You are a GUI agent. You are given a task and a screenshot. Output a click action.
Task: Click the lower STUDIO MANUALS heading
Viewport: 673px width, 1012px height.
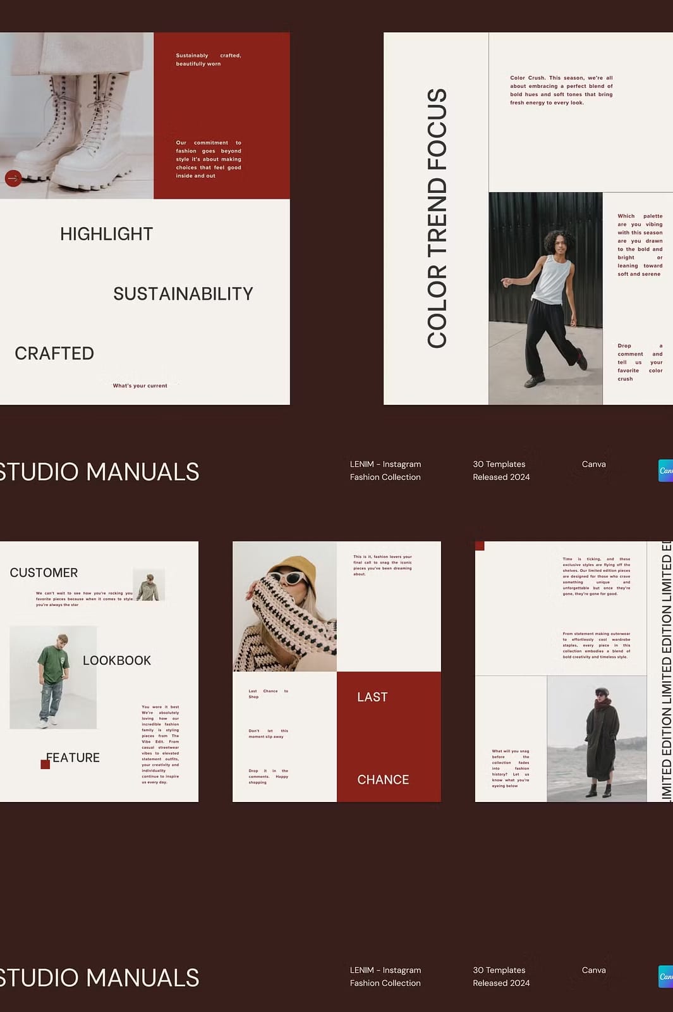(99, 978)
